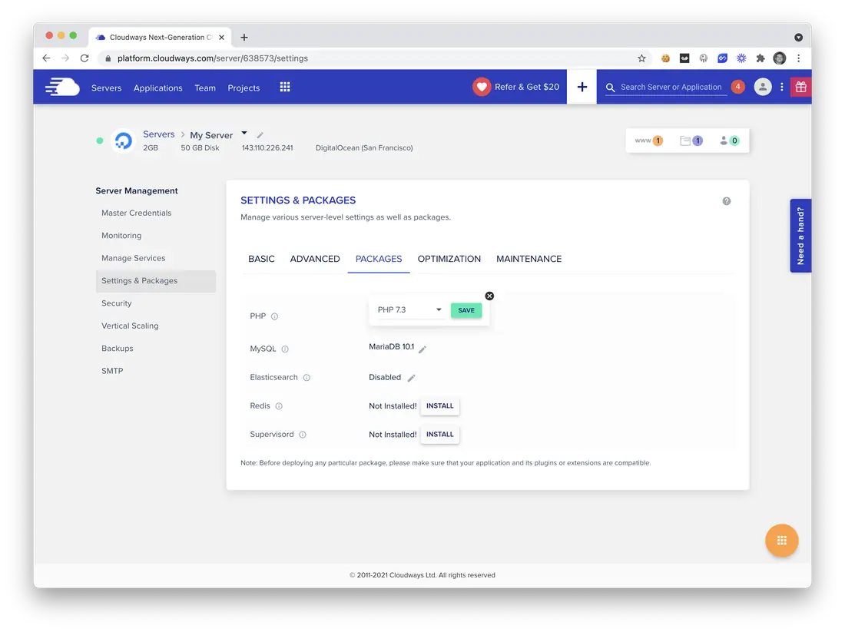Switch to the ADVANCED tab

click(315, 259)
